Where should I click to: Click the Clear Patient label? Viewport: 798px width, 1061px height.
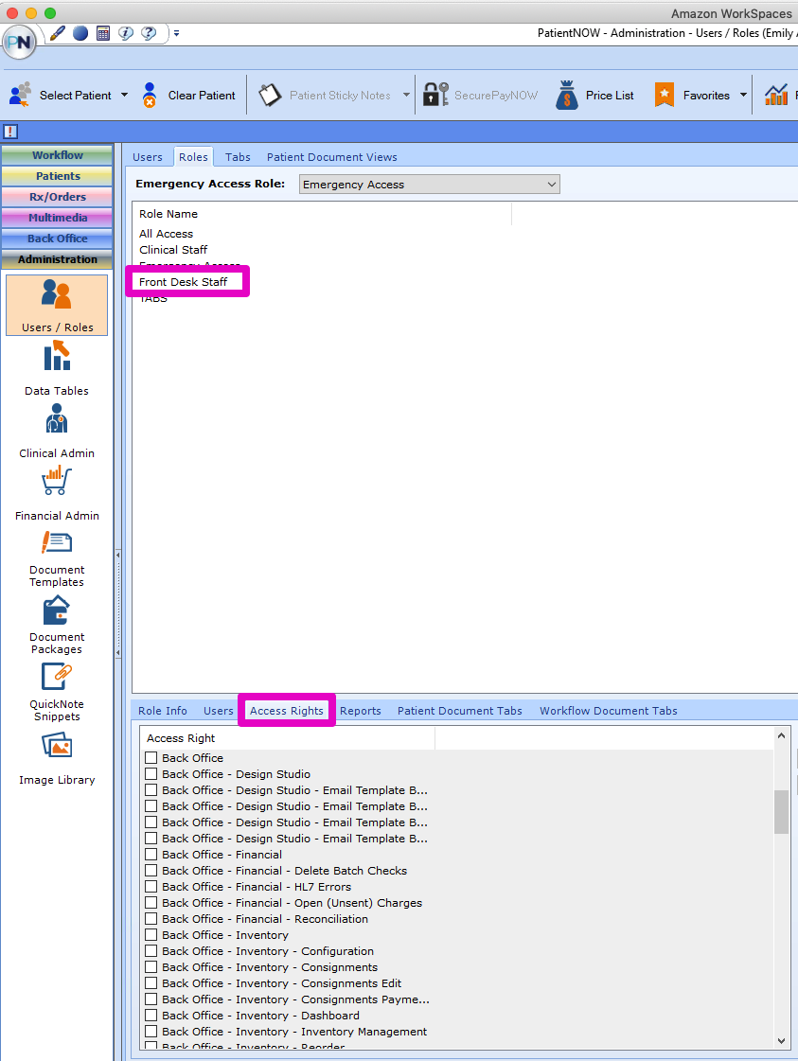click(202, 96)
